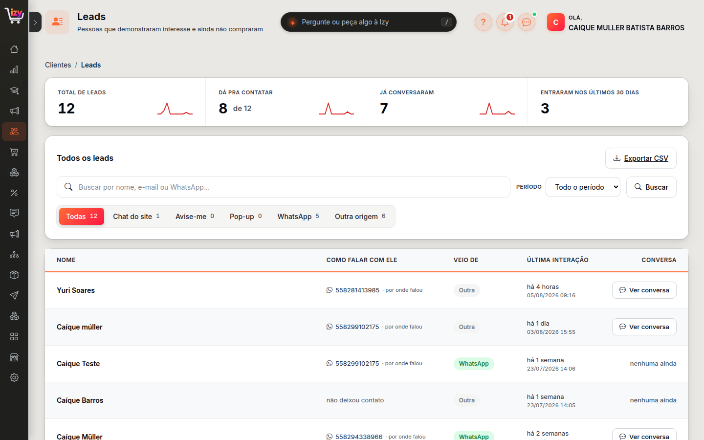Click the Leads breadcrumb item

(91, 65)
